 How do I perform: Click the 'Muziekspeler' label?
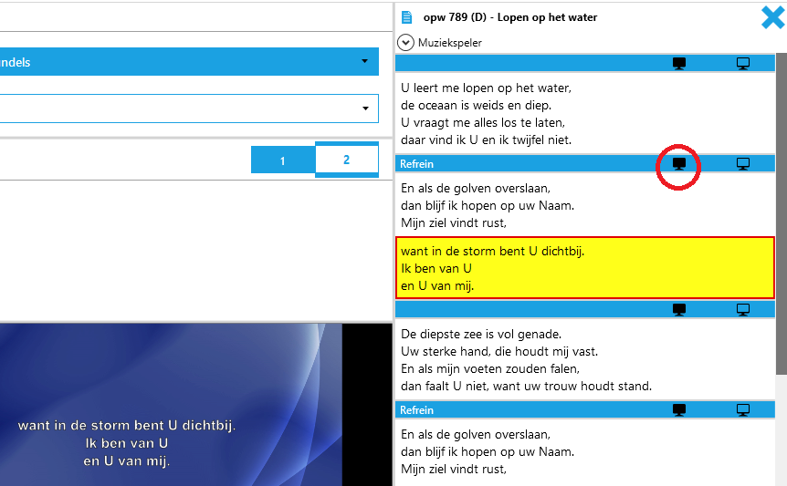pyautogui.click(x=450, y=43)
